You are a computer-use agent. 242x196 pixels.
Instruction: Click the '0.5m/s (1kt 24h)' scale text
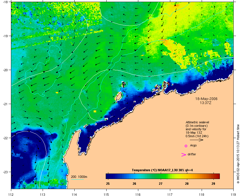197,136
